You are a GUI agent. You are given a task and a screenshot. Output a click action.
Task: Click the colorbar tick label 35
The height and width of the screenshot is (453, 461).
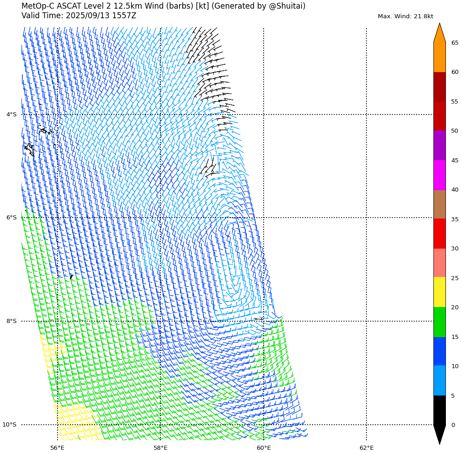[455, 219]
